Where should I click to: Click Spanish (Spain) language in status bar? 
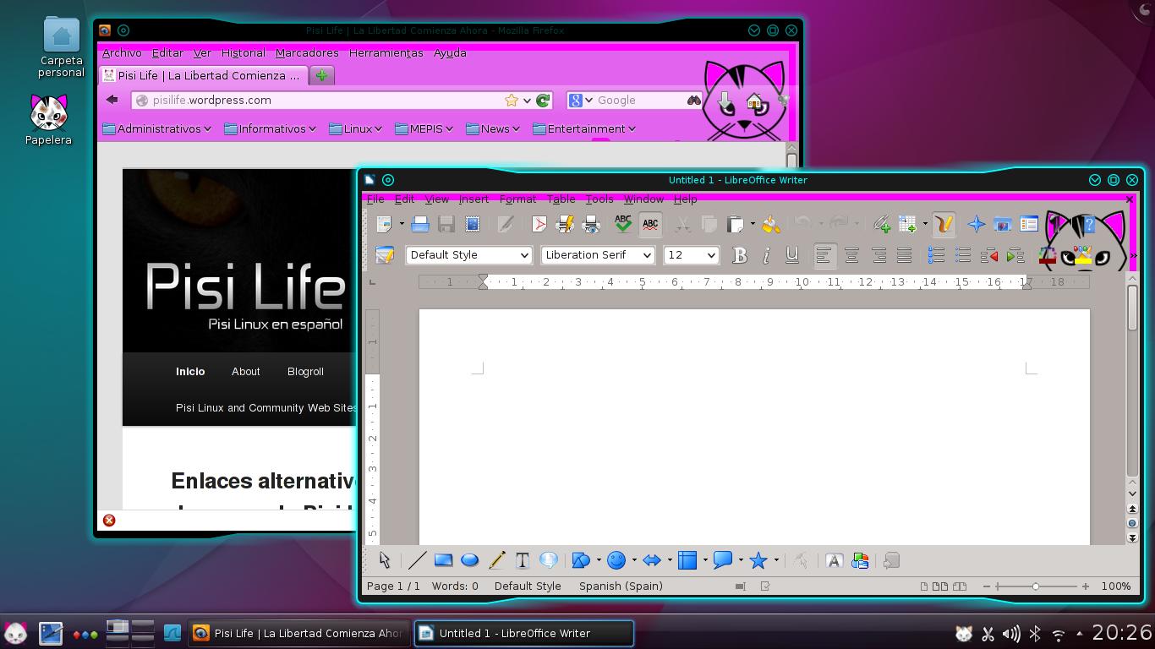tap(621, 586)
